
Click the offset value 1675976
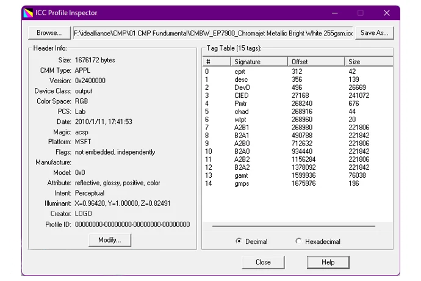[304, 183]
